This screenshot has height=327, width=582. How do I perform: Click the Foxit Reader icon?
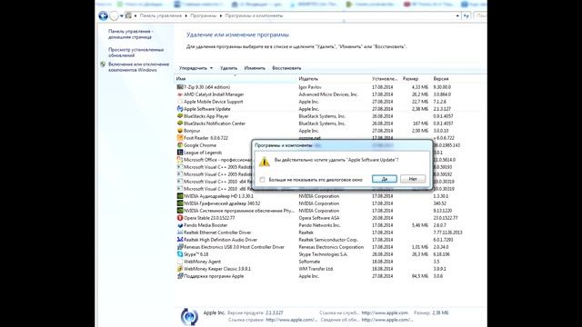180,138
